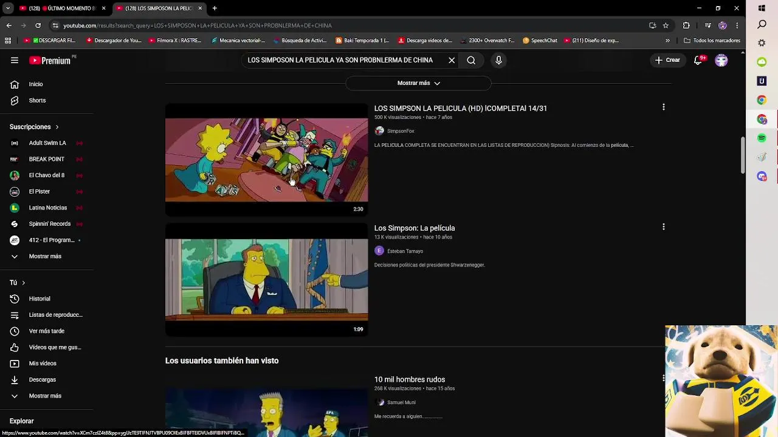Clear the search box with the X
Image resolution: width=778 pixels, height=437 pixels.
[452, 60]
